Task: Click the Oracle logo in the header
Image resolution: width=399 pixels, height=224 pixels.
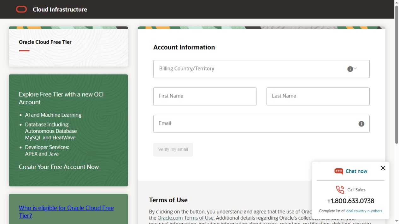Action: click(21, 9)
